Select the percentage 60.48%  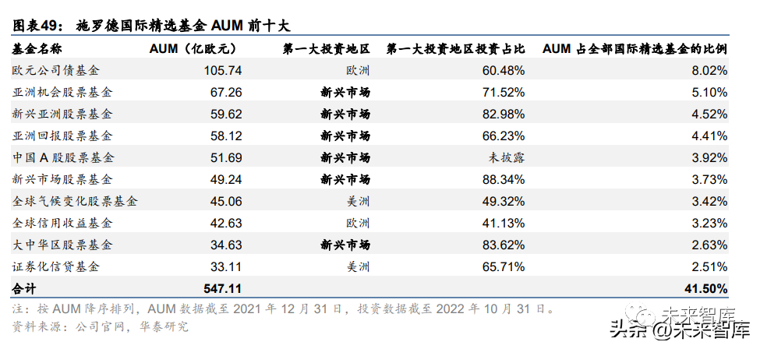pos(504,71)
